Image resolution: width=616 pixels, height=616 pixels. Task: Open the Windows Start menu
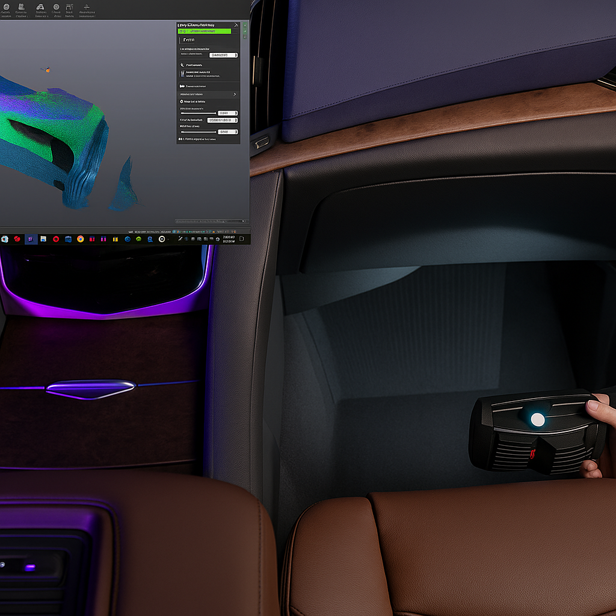tap(5, 239)
